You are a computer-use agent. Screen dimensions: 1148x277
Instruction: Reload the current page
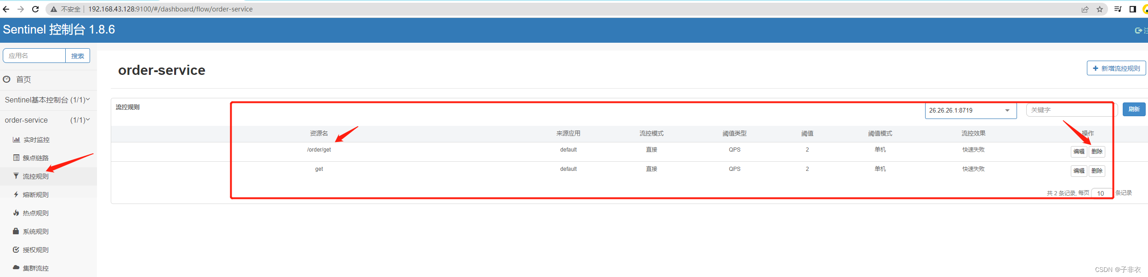click(35, 9)
